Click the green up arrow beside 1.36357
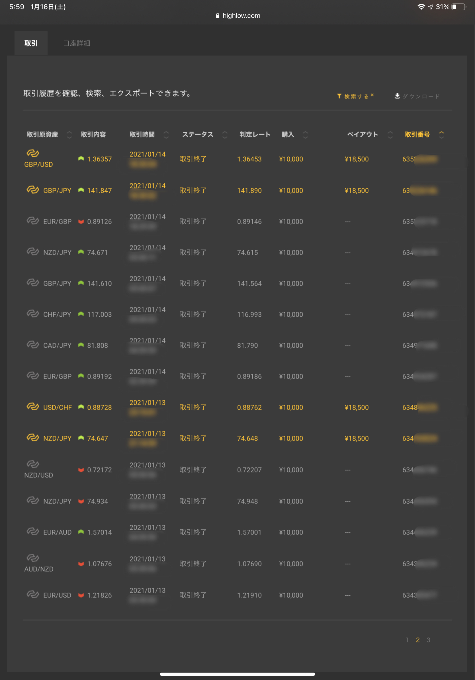Image resolution: width=475 pixels, height=680 pixels. 81,159
